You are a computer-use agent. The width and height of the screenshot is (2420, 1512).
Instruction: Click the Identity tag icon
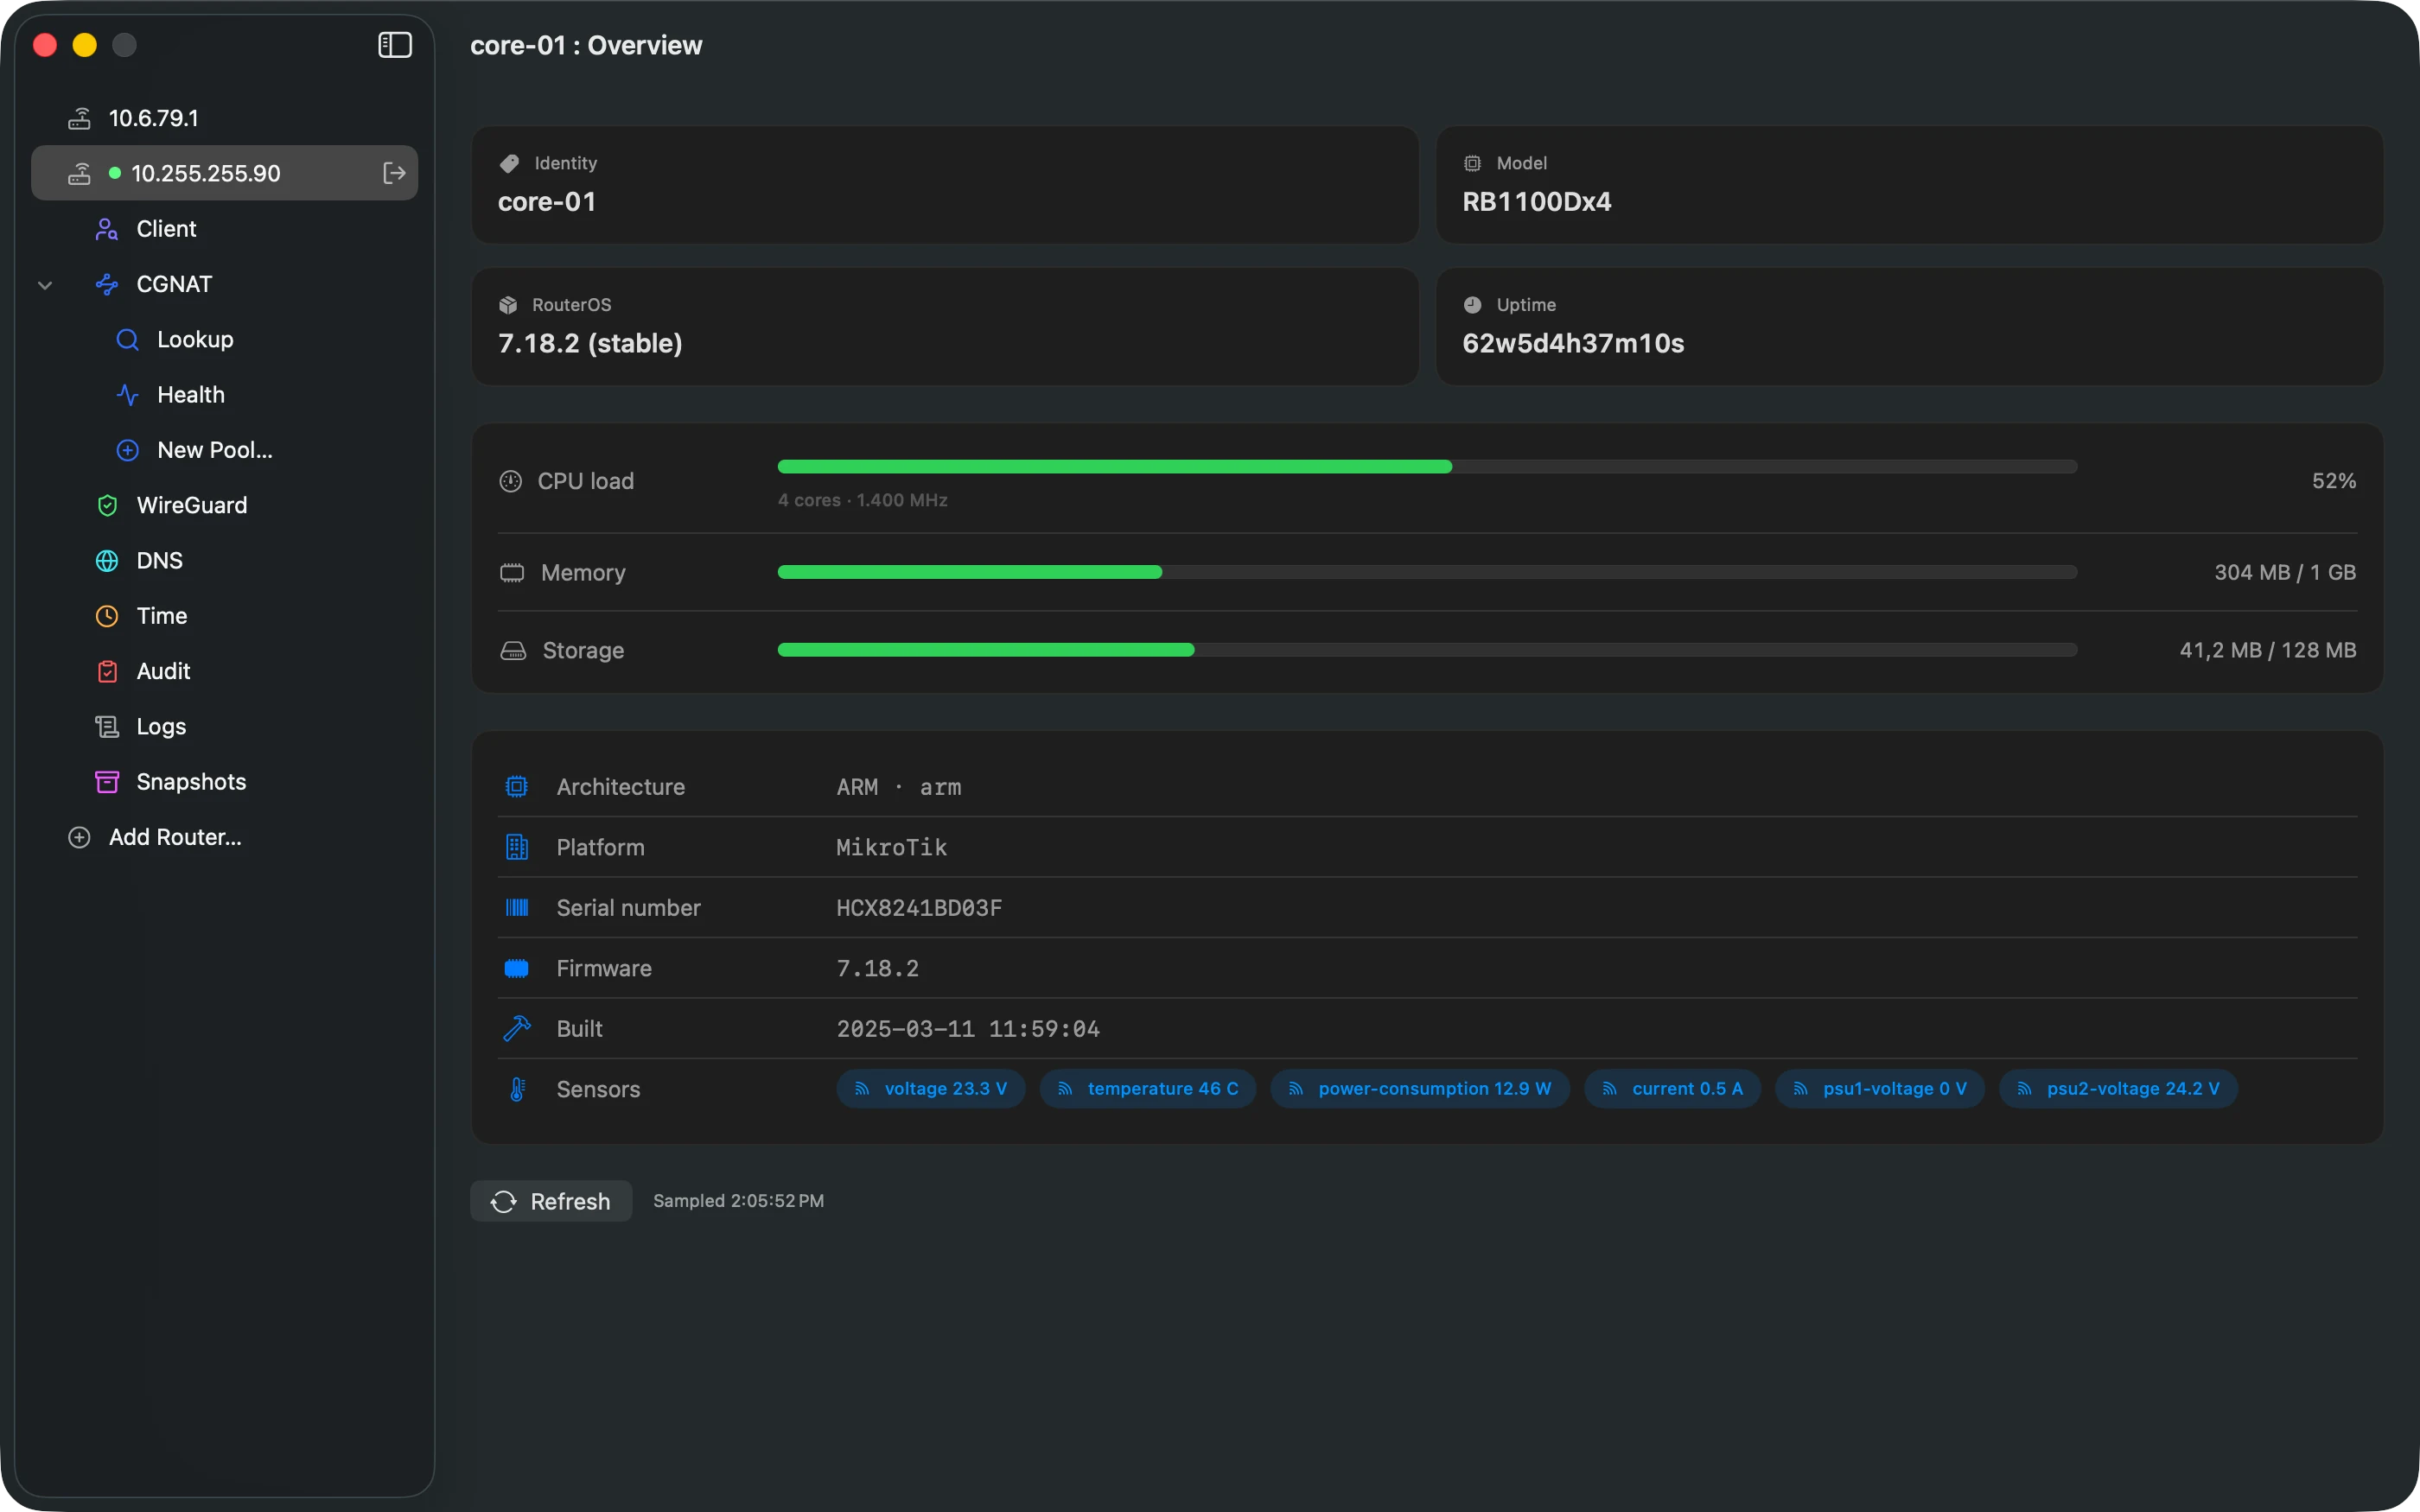(x=509, y=163)
